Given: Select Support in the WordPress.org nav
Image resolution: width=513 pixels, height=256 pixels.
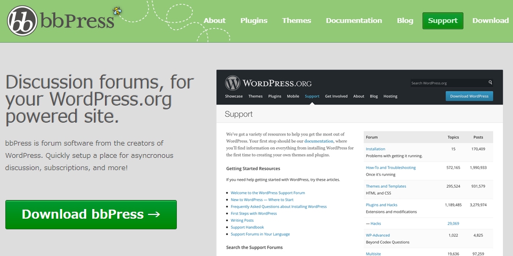Looking at the screenshot, I should point(312,96).
